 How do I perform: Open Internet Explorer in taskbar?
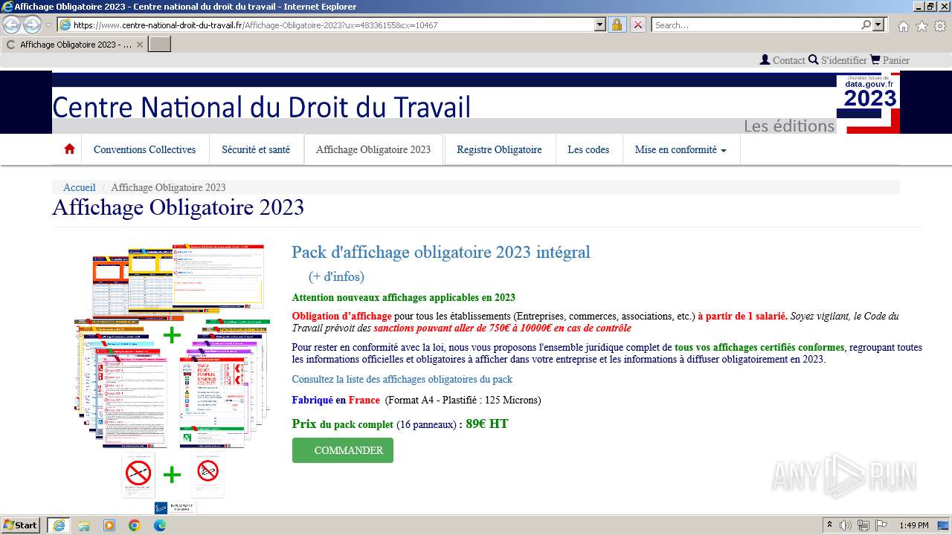coord(58,525)
